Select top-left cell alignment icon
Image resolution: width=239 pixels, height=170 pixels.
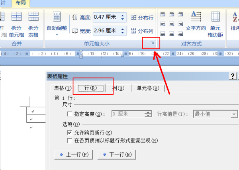163,14
